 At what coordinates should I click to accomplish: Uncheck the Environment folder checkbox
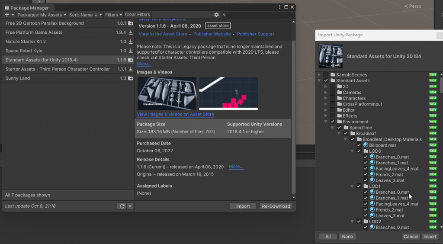(333, 122)
